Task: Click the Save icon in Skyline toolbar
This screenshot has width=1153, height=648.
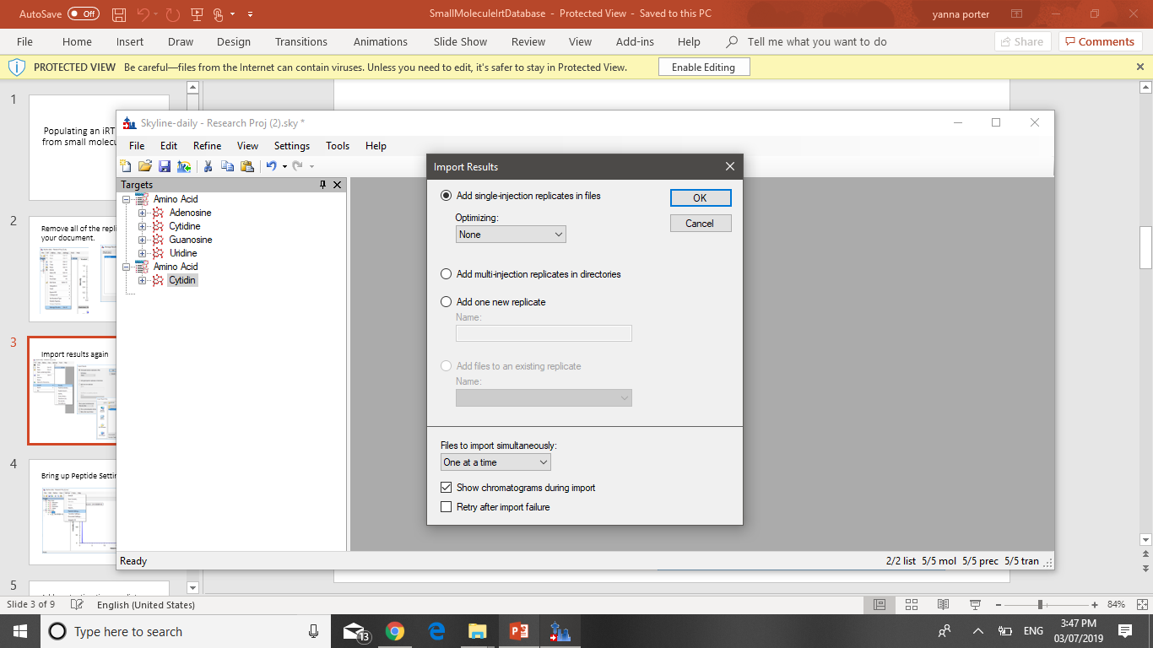Action: pos(165,166)
